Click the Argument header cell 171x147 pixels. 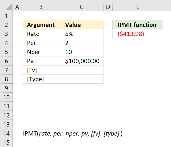point(41,25)
